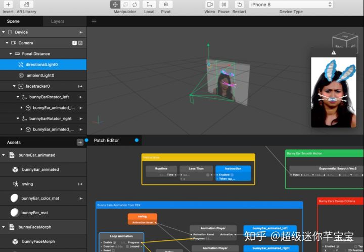Click the simulator preview of the face
Image resolution: width=364 pixels, height=252 pixels.
pyautogui.click(x=334, y=92)
